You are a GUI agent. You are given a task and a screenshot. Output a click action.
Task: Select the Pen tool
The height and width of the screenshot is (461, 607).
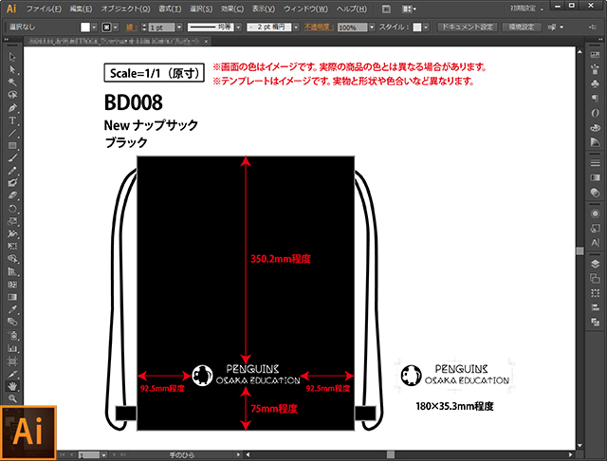[x=12, y=108]
